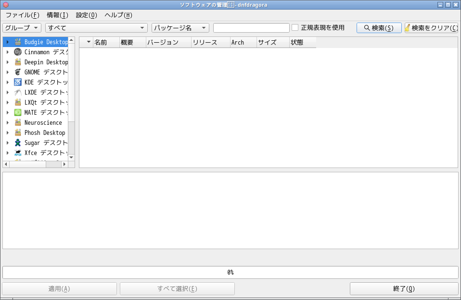Screen dimensions: 461x300
Task: Click the Cinnamon desktop group icon
Action: 18,52
